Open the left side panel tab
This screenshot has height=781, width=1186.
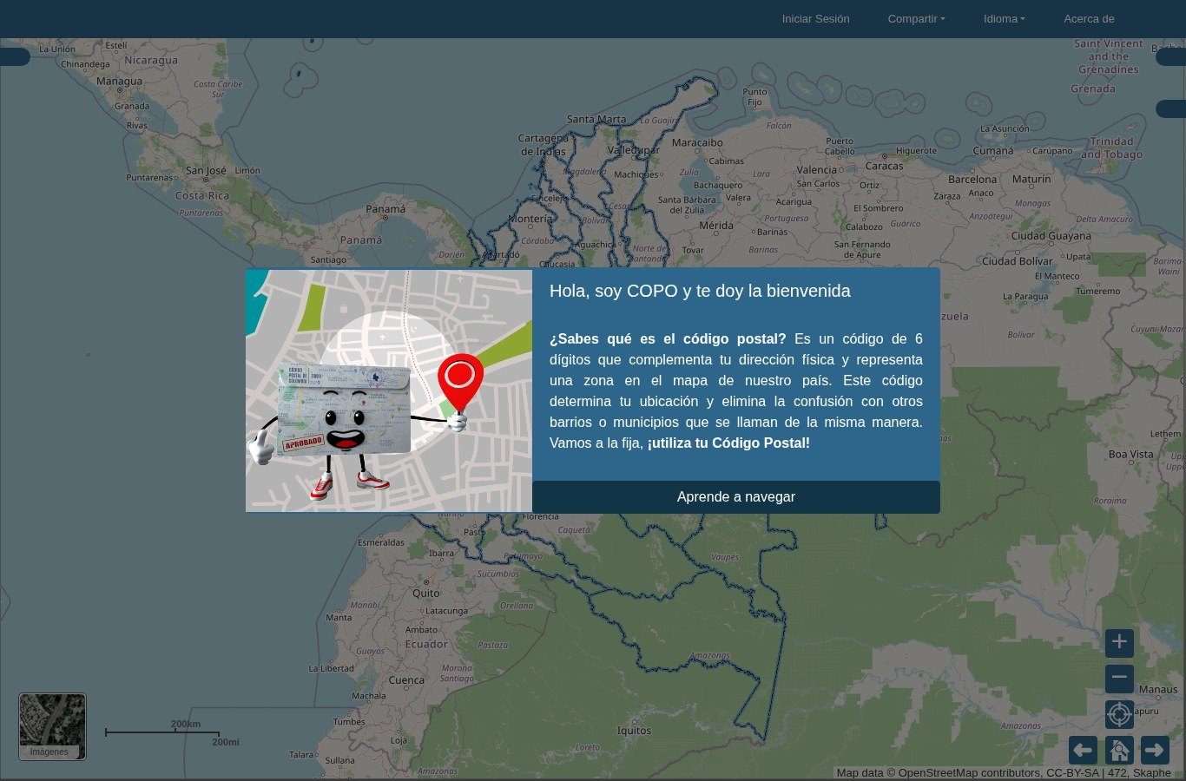click(x=15, y=57)
